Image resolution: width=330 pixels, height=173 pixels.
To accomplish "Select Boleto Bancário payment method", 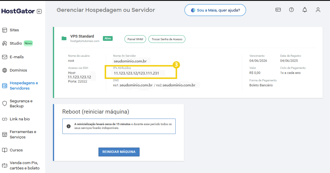I will tap(261, 85).
